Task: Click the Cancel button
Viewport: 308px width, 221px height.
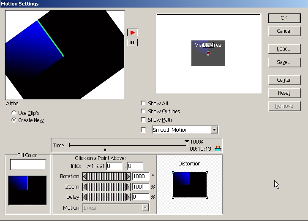Action: point(284,31)
